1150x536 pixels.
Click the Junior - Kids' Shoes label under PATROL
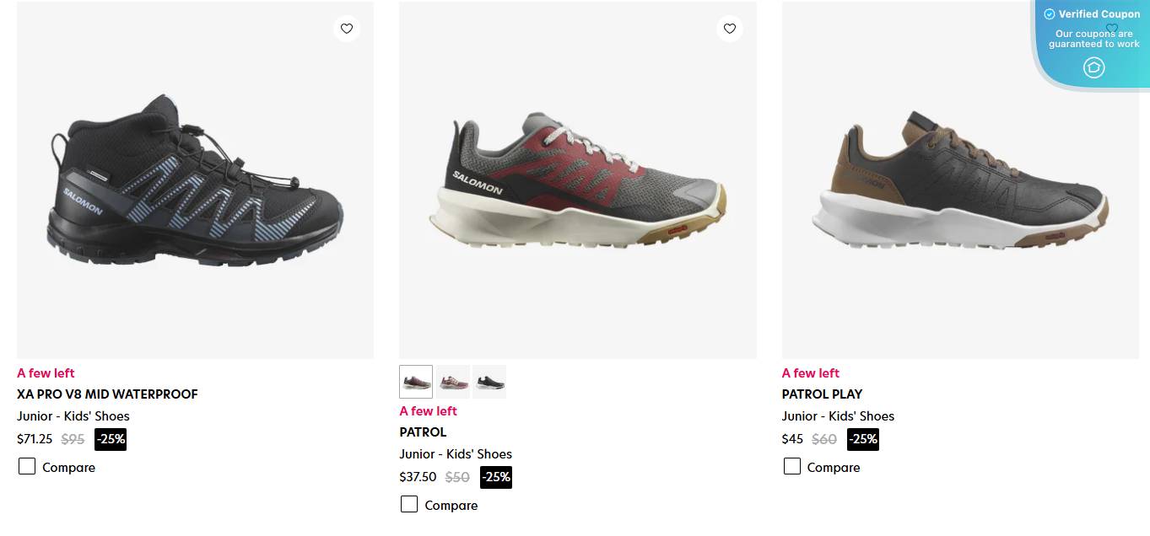coord(455,453)
